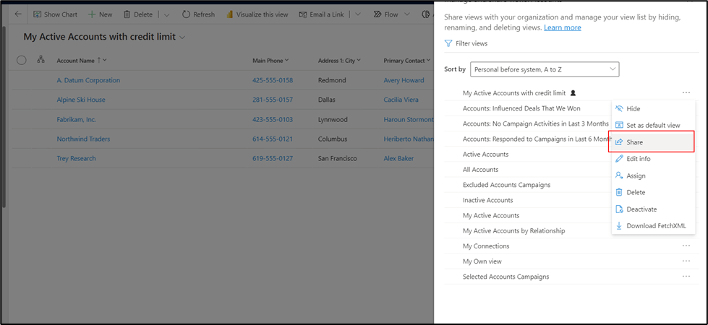Click the hierarchy column icon
This screenshot has width=708, height=325.
click(x=40, y=60)
